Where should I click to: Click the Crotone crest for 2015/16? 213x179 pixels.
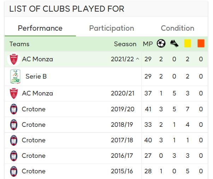tap(14, 171)
